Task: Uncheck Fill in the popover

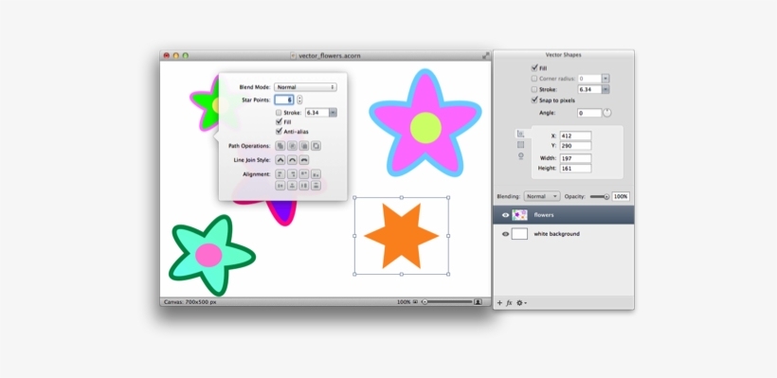Action: pos(279,121)
